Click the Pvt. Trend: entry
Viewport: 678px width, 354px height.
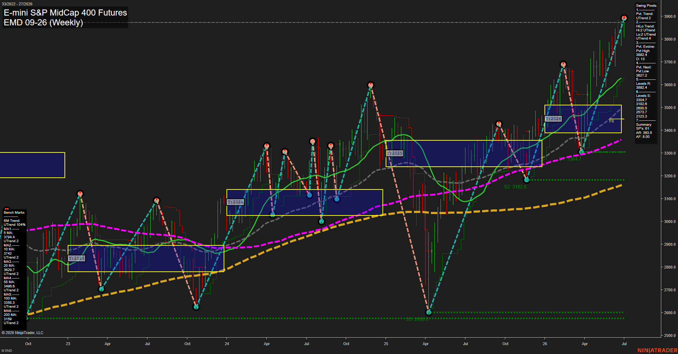pos(645,14)
